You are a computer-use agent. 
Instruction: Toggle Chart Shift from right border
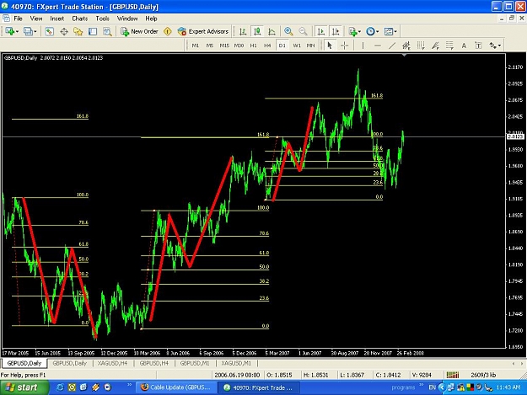click(336, 31)
